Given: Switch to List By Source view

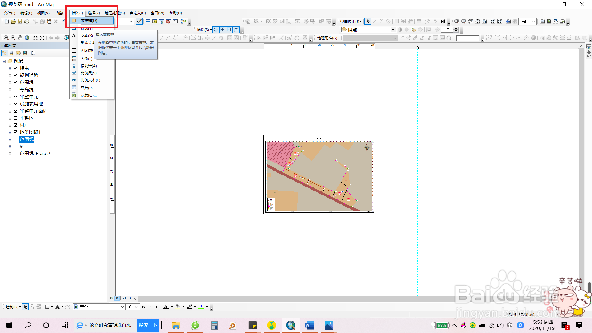Looking at the screenshot, I should [11, 53].
